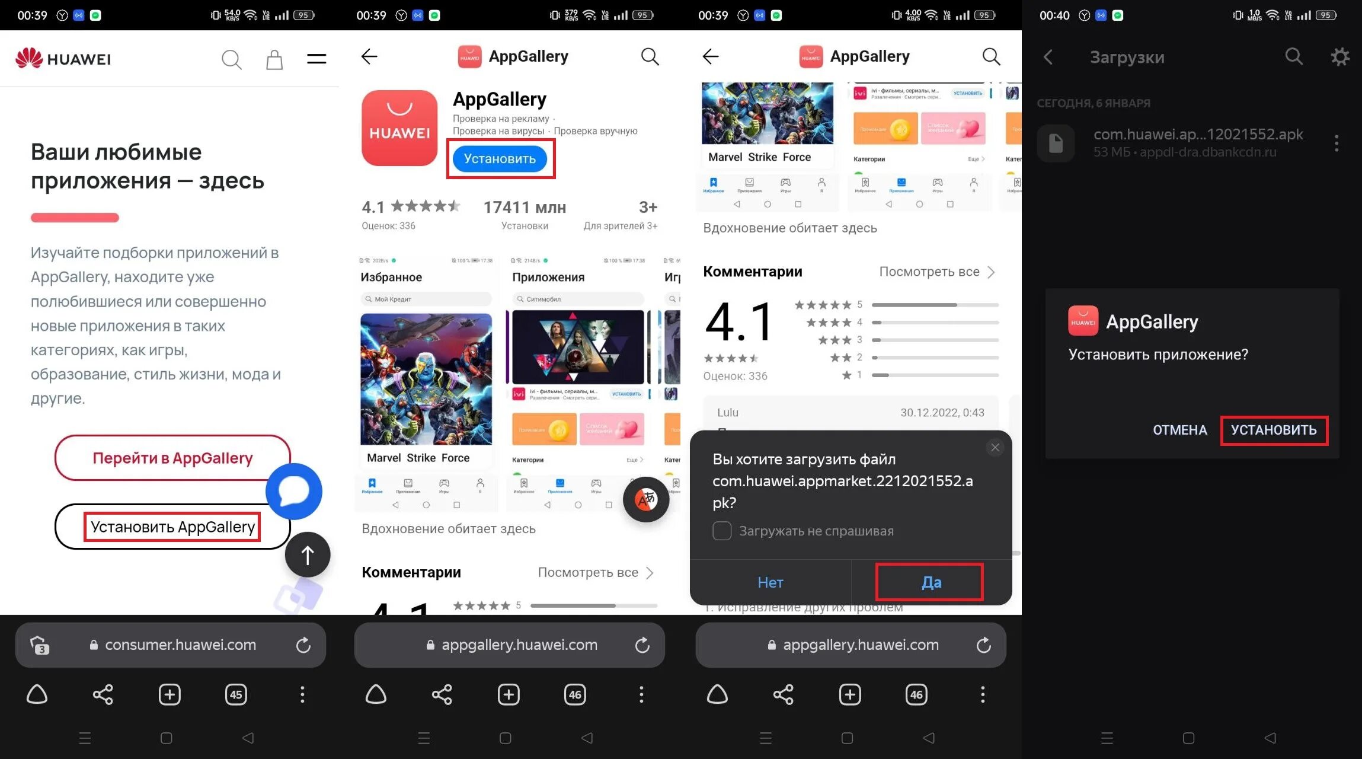Open tabs counter showing 45

pos(236,694)
